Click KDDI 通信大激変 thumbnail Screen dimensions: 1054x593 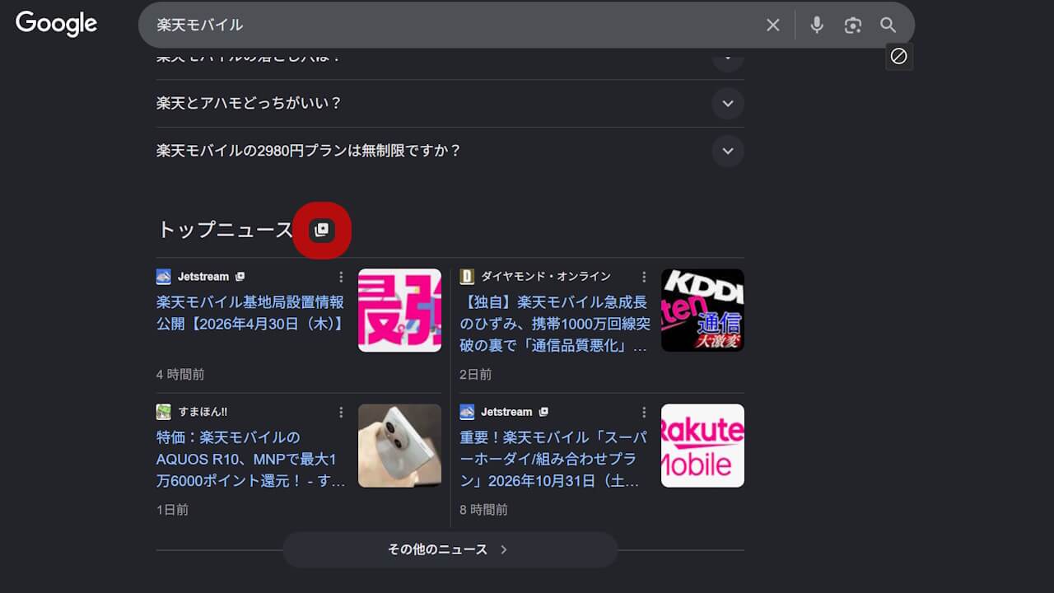702,311
